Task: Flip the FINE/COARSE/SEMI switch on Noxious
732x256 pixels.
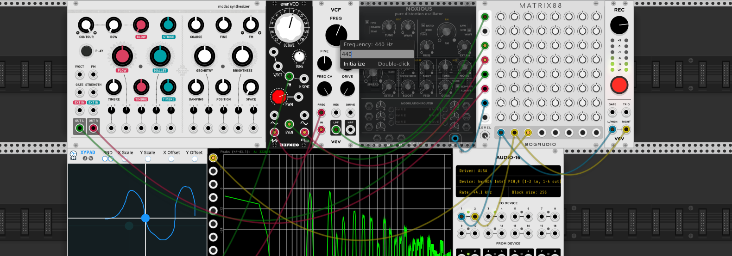Action: click(x=367, y=27)
